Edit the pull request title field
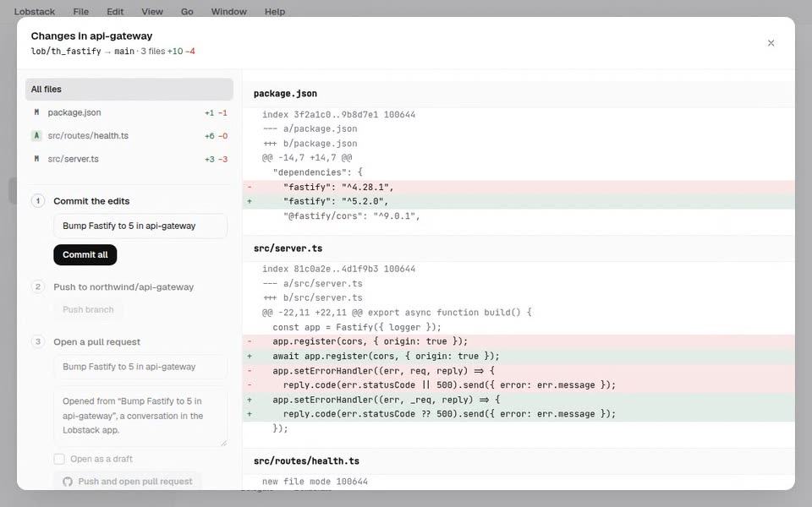 point(140,366)
